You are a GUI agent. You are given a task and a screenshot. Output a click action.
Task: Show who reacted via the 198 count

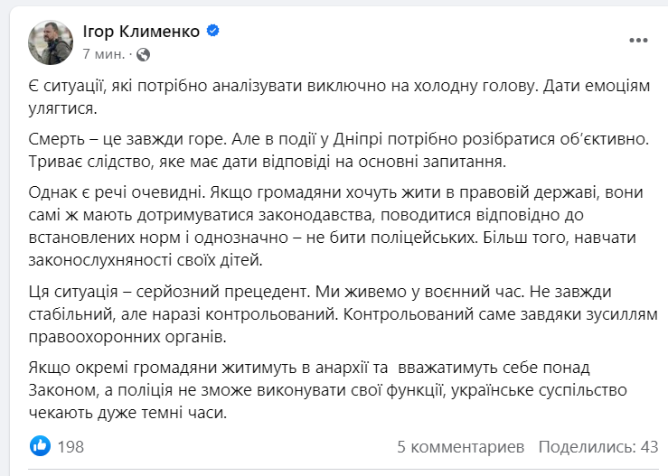pyautogui.click(x=71, y=447)
